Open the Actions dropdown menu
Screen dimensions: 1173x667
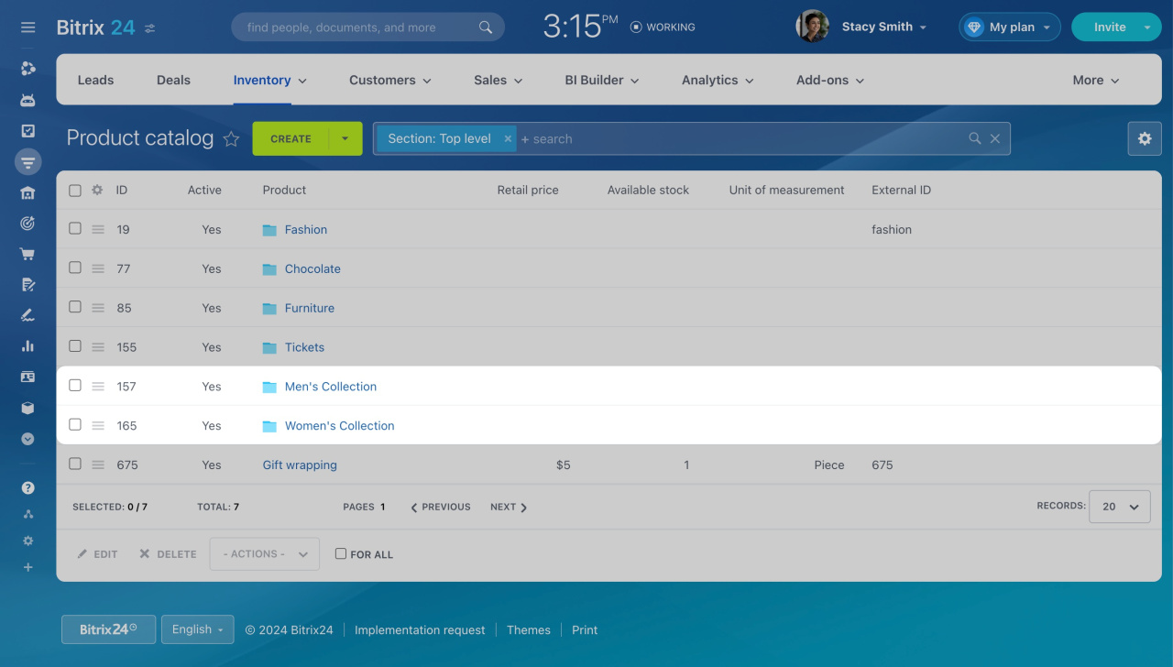coord(265,554)
